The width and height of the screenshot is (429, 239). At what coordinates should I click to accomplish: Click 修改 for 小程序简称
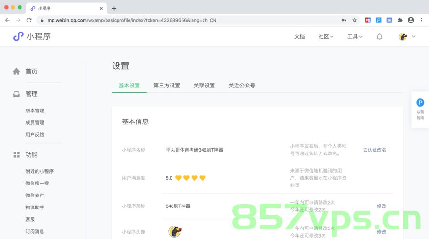tap(381, 206)
